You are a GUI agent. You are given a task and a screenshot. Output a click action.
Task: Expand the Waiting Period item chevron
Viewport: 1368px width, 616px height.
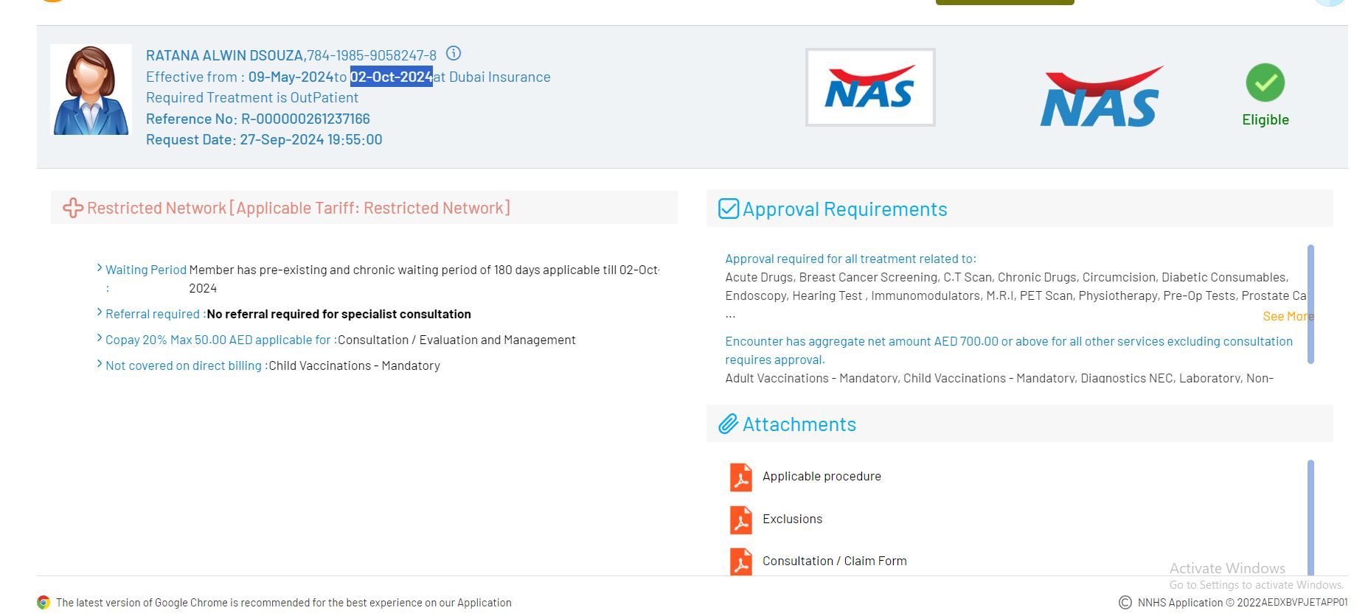point(100,268)
